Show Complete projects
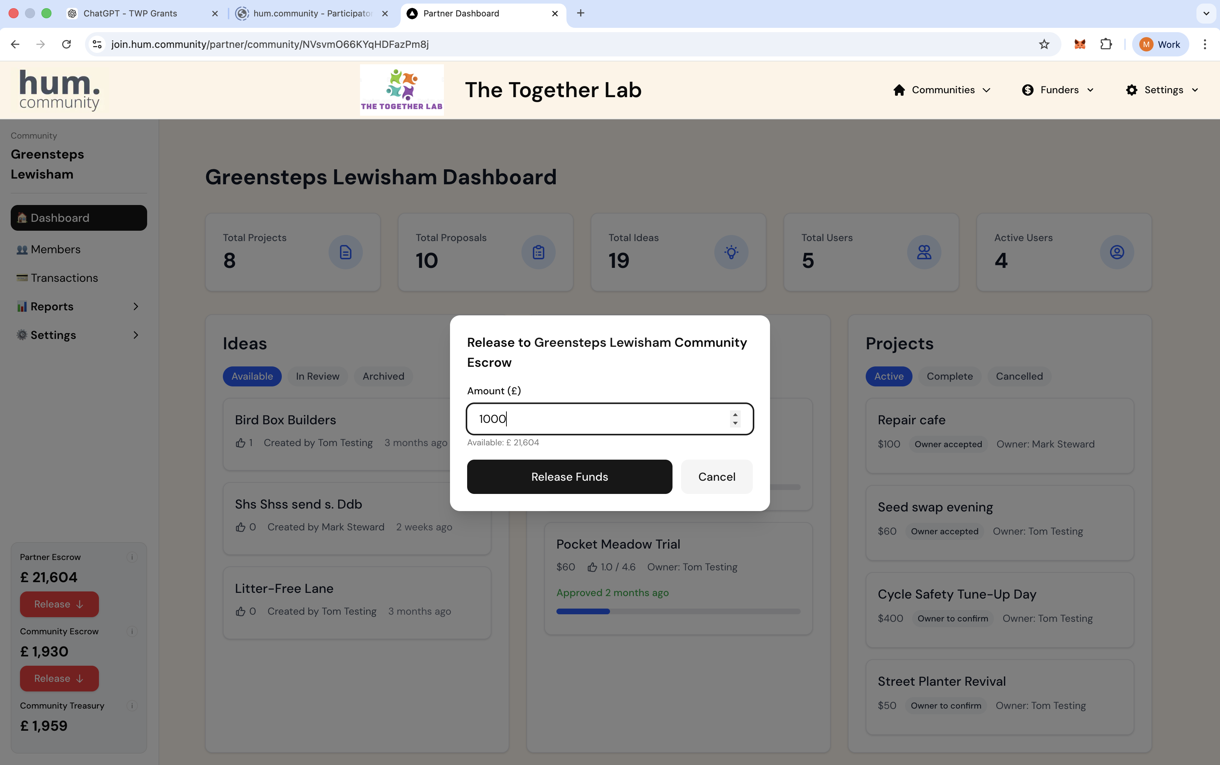The width and height of the screenshot is (1220, 765). coord(949,376)
